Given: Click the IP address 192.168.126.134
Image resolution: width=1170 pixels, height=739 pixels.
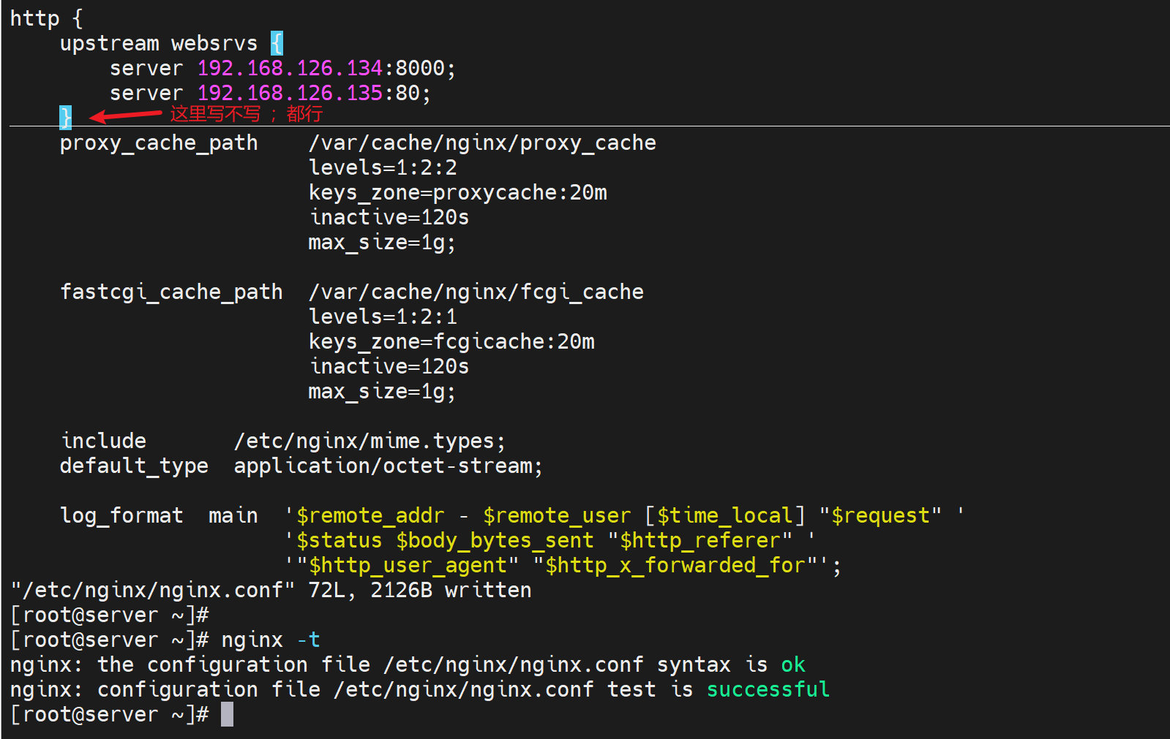Looking at the screenshot, I should click(x=290, y=69).
